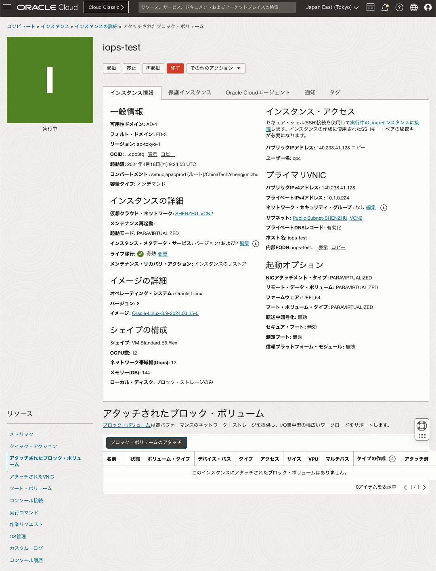Open the その他のアクション dropdown
The height and width of the screenshot is (571, 436).
click(x=216, y=68)
